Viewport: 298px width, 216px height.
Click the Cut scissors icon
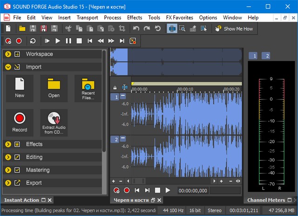pyautogui.click(x=68, y=29)
